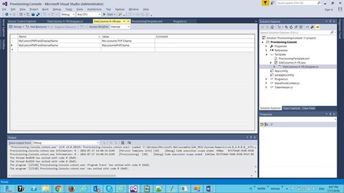344x193 pixels.
Task: Toggle Show All Files in Solution Explorer
Action: [x=301, y=27]
